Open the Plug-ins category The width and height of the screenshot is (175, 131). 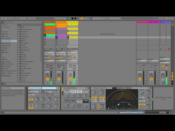pyautogui.click(x=6, y=48)
